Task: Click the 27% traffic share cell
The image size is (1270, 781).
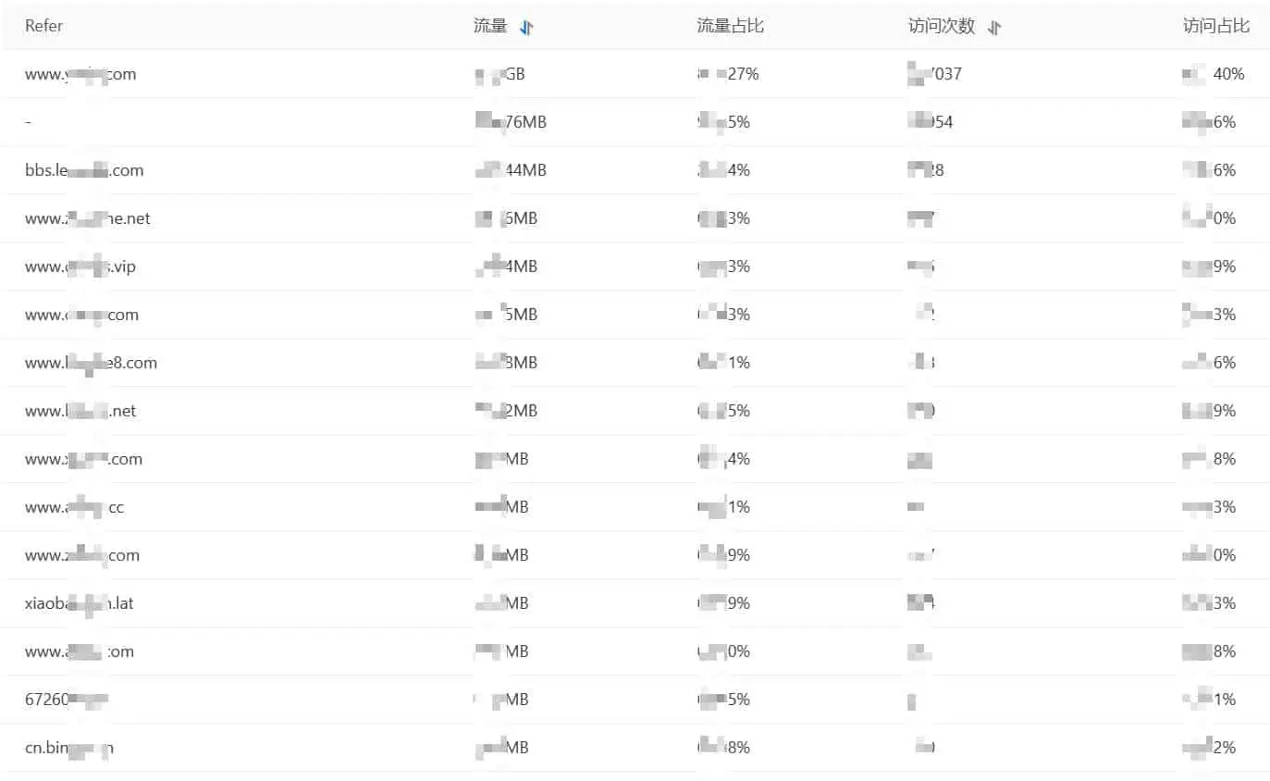Action: pos(727,74)
